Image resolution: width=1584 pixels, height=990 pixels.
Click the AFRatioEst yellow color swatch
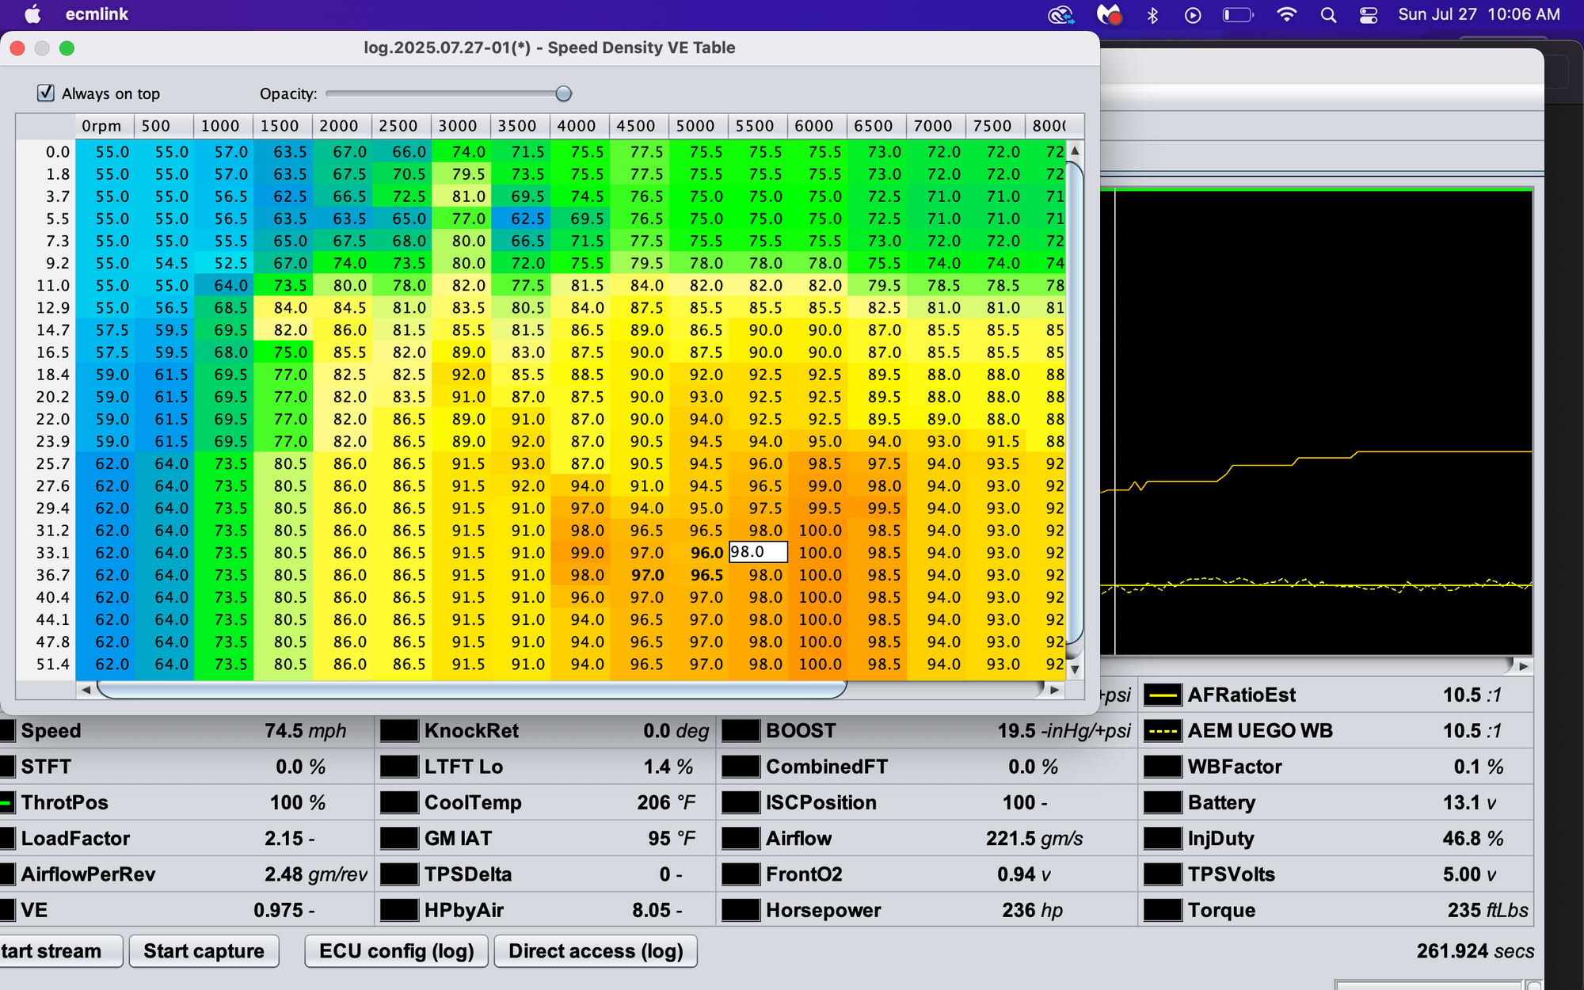pos(1163,695)
